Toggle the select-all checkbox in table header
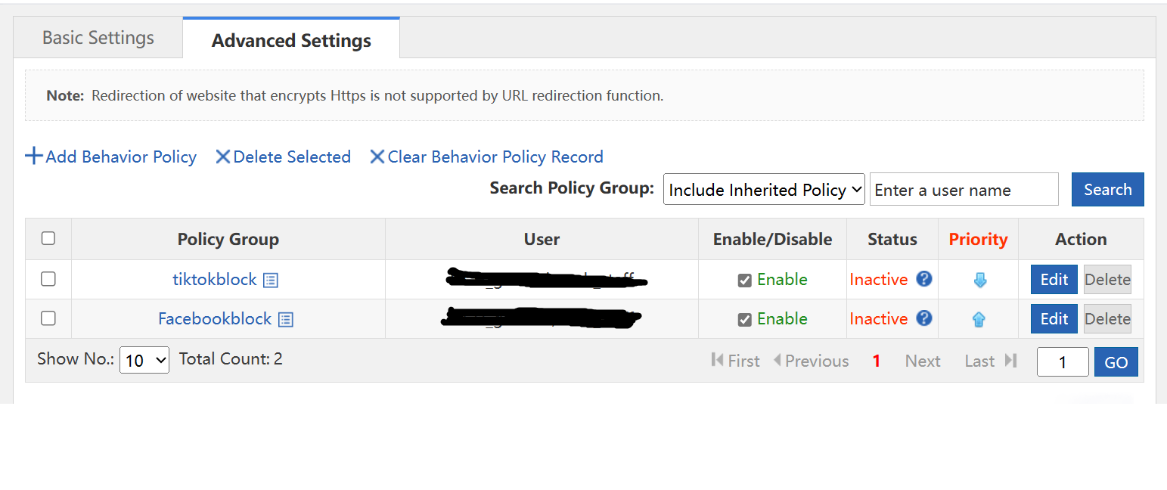Viewport: 1167px width, 490px height. pyautogui.click(x=48, y=239)
